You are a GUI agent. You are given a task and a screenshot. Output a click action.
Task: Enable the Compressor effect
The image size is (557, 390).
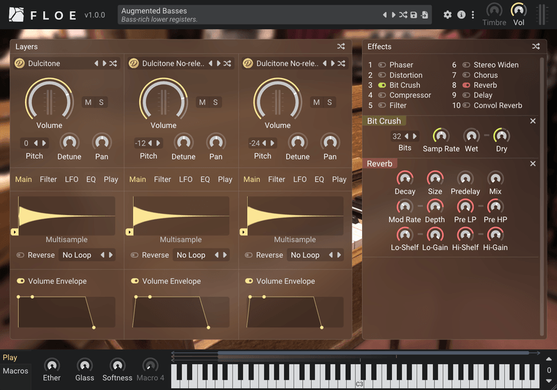[x=382, y=95]
